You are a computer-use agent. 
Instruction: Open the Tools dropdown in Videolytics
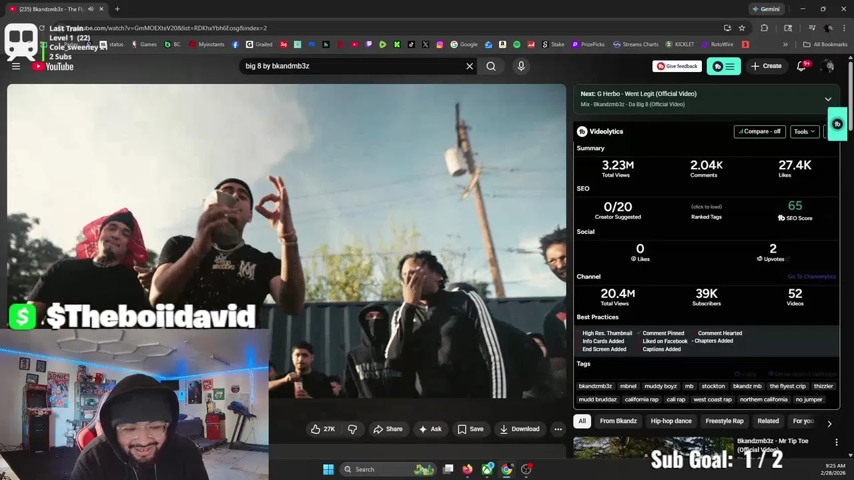[804, 131]
